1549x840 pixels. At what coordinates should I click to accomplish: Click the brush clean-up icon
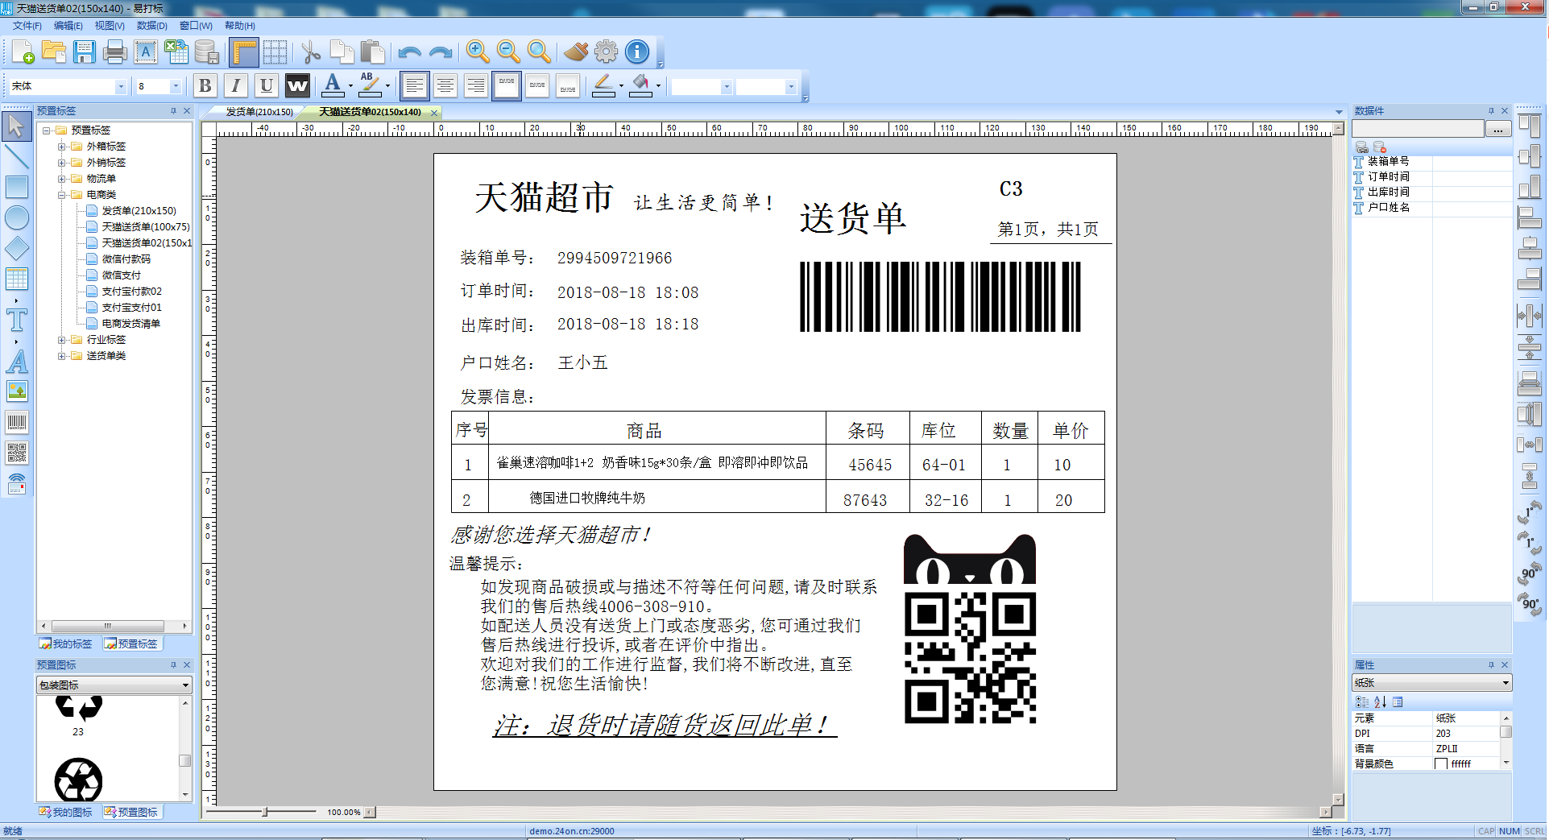576,52
